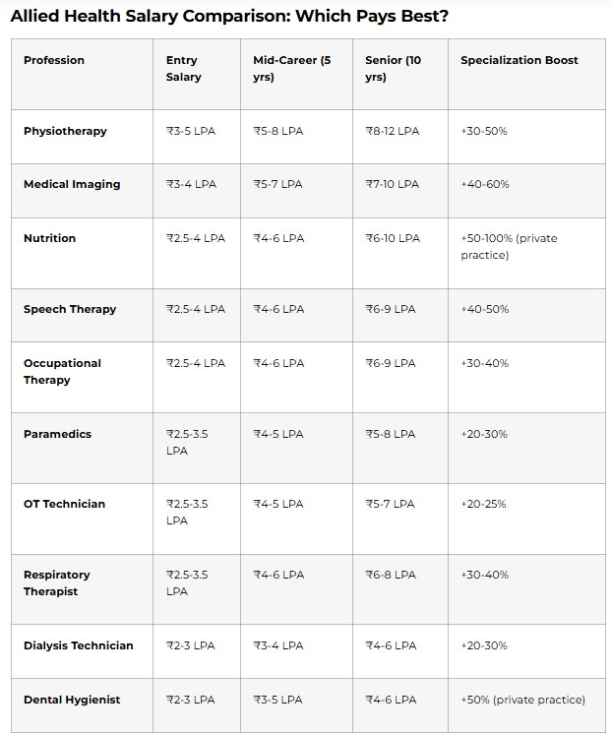Click the Mid-Career (5 yrs) header
This screenshot has width=613, height=734.
point(291,69)
